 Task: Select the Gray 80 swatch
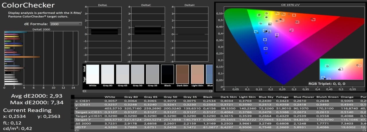(108, 74)
